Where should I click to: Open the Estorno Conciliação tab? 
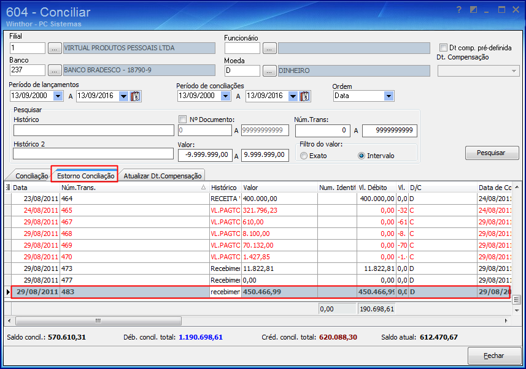tap(85, 176)
